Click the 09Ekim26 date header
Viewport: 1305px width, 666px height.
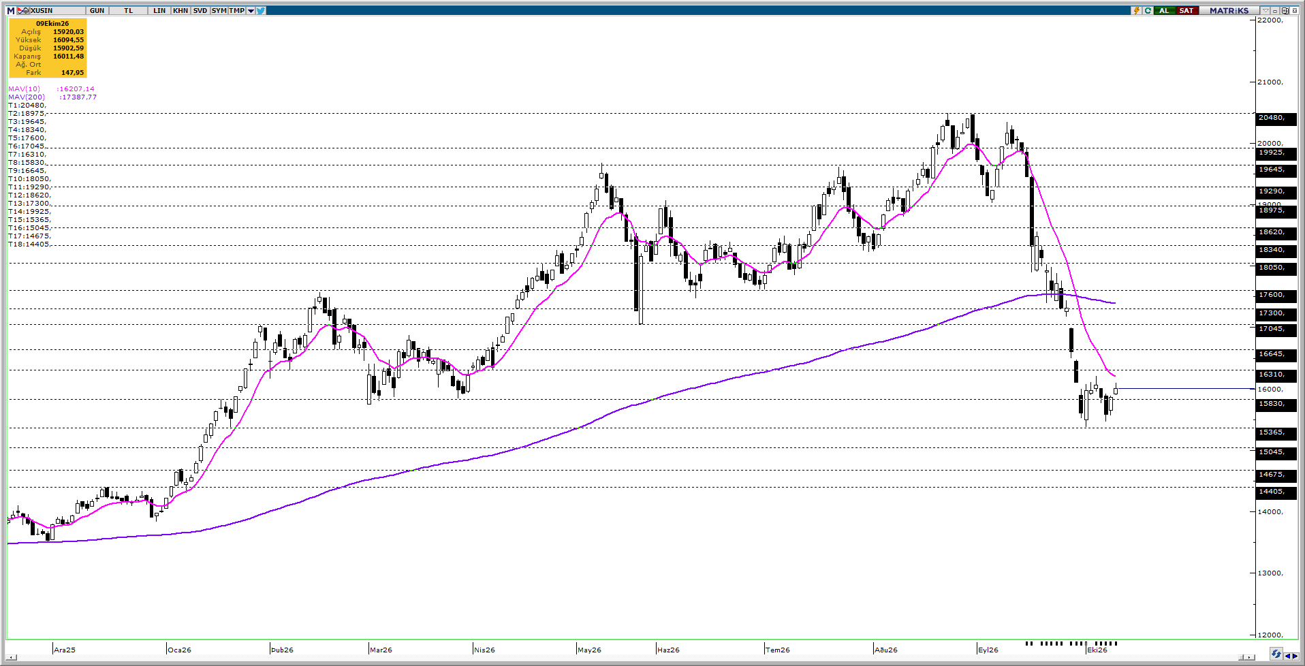coord(52,24)
